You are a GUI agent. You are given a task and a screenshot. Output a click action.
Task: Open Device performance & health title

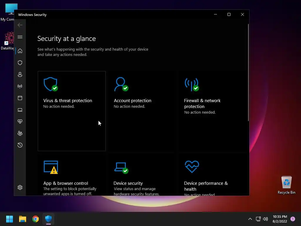(206, 186)
